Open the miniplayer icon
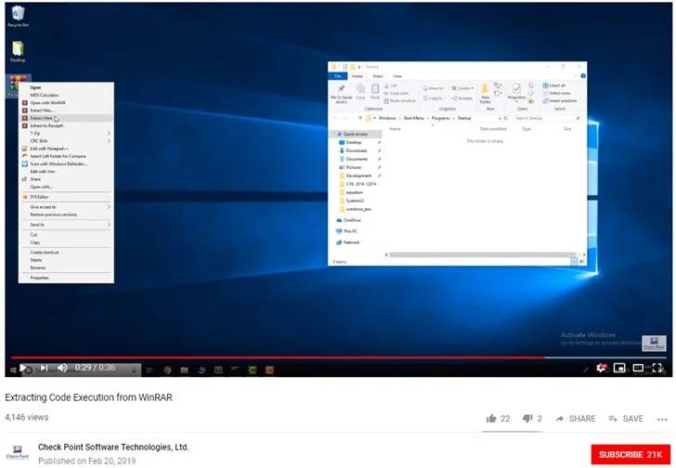Screen dimensions: 676x468 tap(619, 368)
